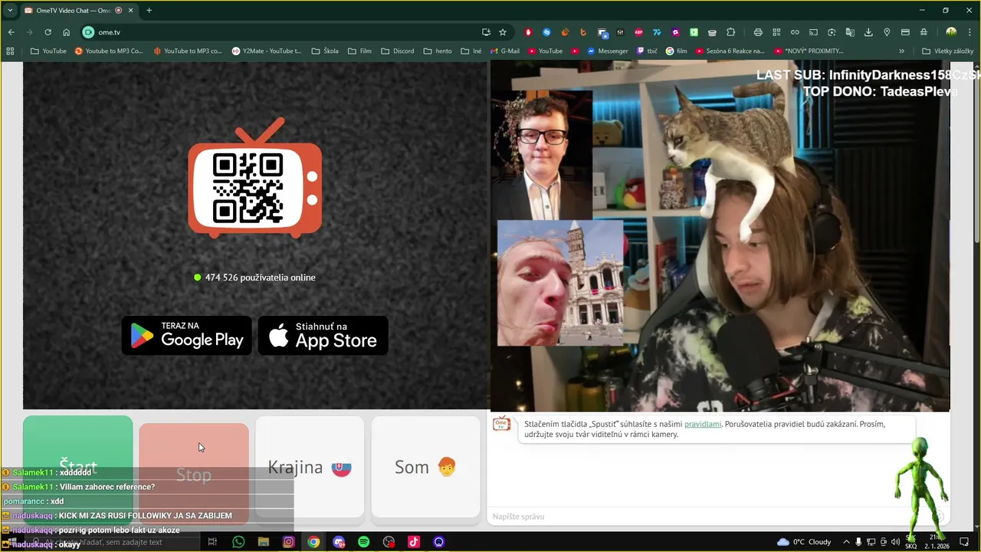The width and height of the screenshot is (981, 552).
Task: Open the apps grid in bookmarks bar
Action: (x=10, y=51)
